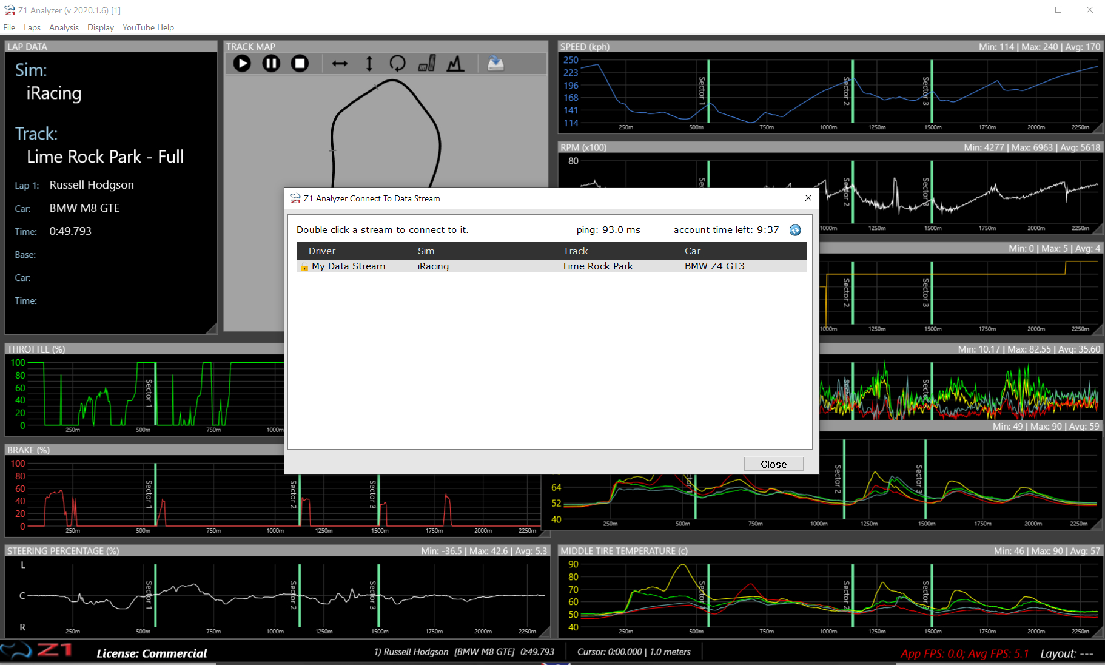
Task: Close the Connect To Data Stream dialog with X
Action: pos(808,198)
